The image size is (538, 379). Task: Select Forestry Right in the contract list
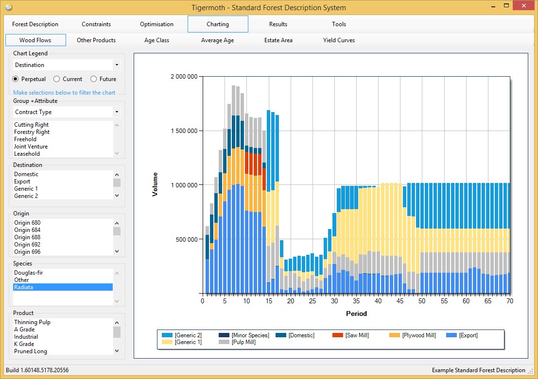[63, 132]
